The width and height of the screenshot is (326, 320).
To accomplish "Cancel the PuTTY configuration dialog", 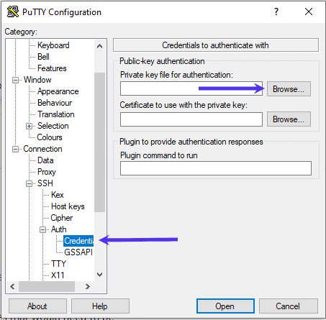I will (289, 306).
